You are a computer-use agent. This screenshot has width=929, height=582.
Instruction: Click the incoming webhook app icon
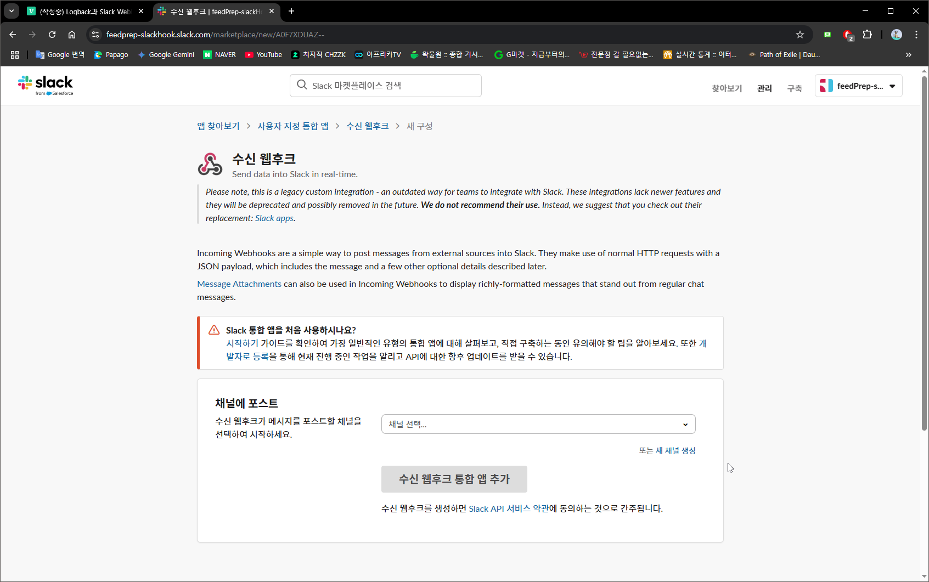[210, 164]
